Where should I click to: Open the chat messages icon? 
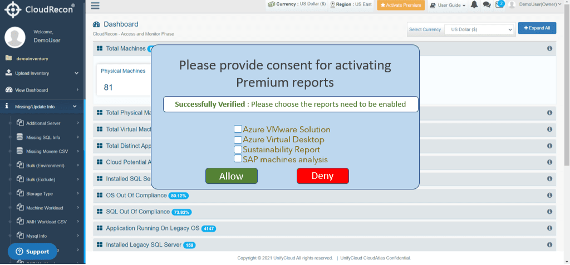[x=487, y=4]
